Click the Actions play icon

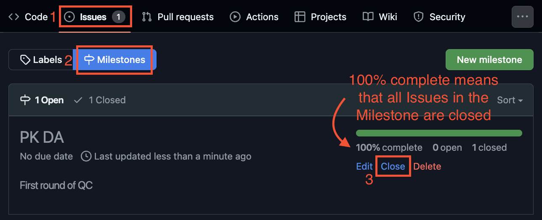click(x=235, y=17)
